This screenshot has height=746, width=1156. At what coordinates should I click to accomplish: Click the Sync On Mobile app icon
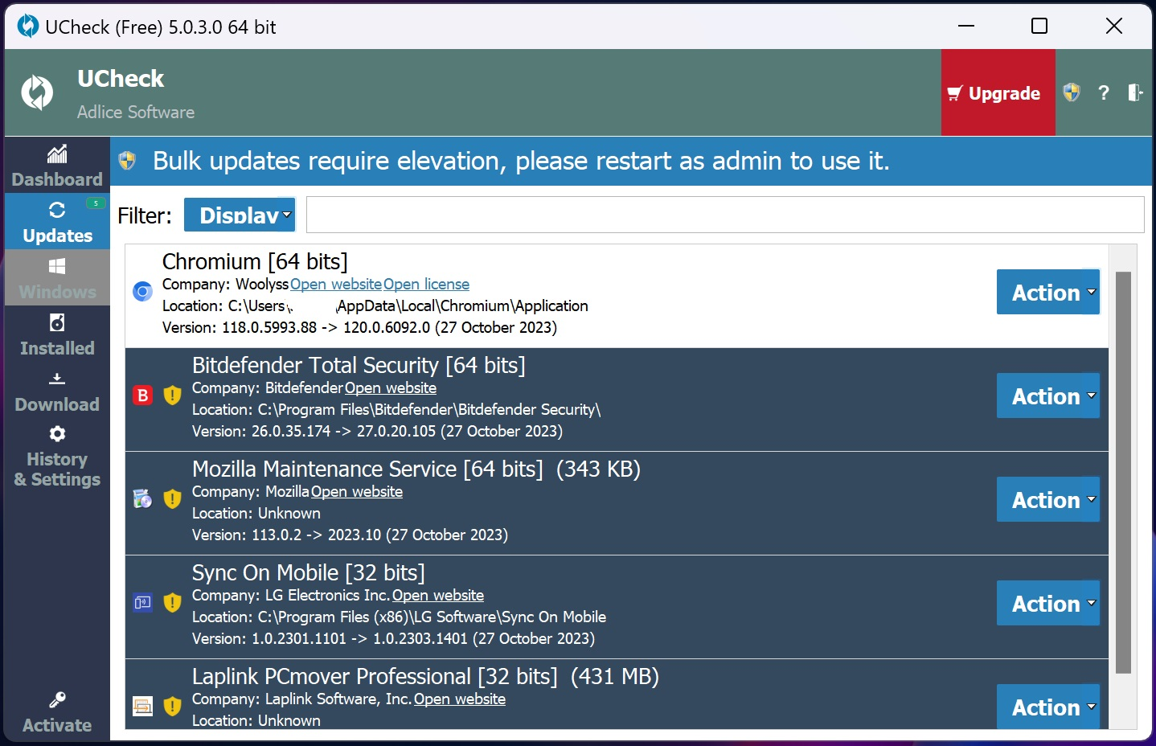pos(143,603)
